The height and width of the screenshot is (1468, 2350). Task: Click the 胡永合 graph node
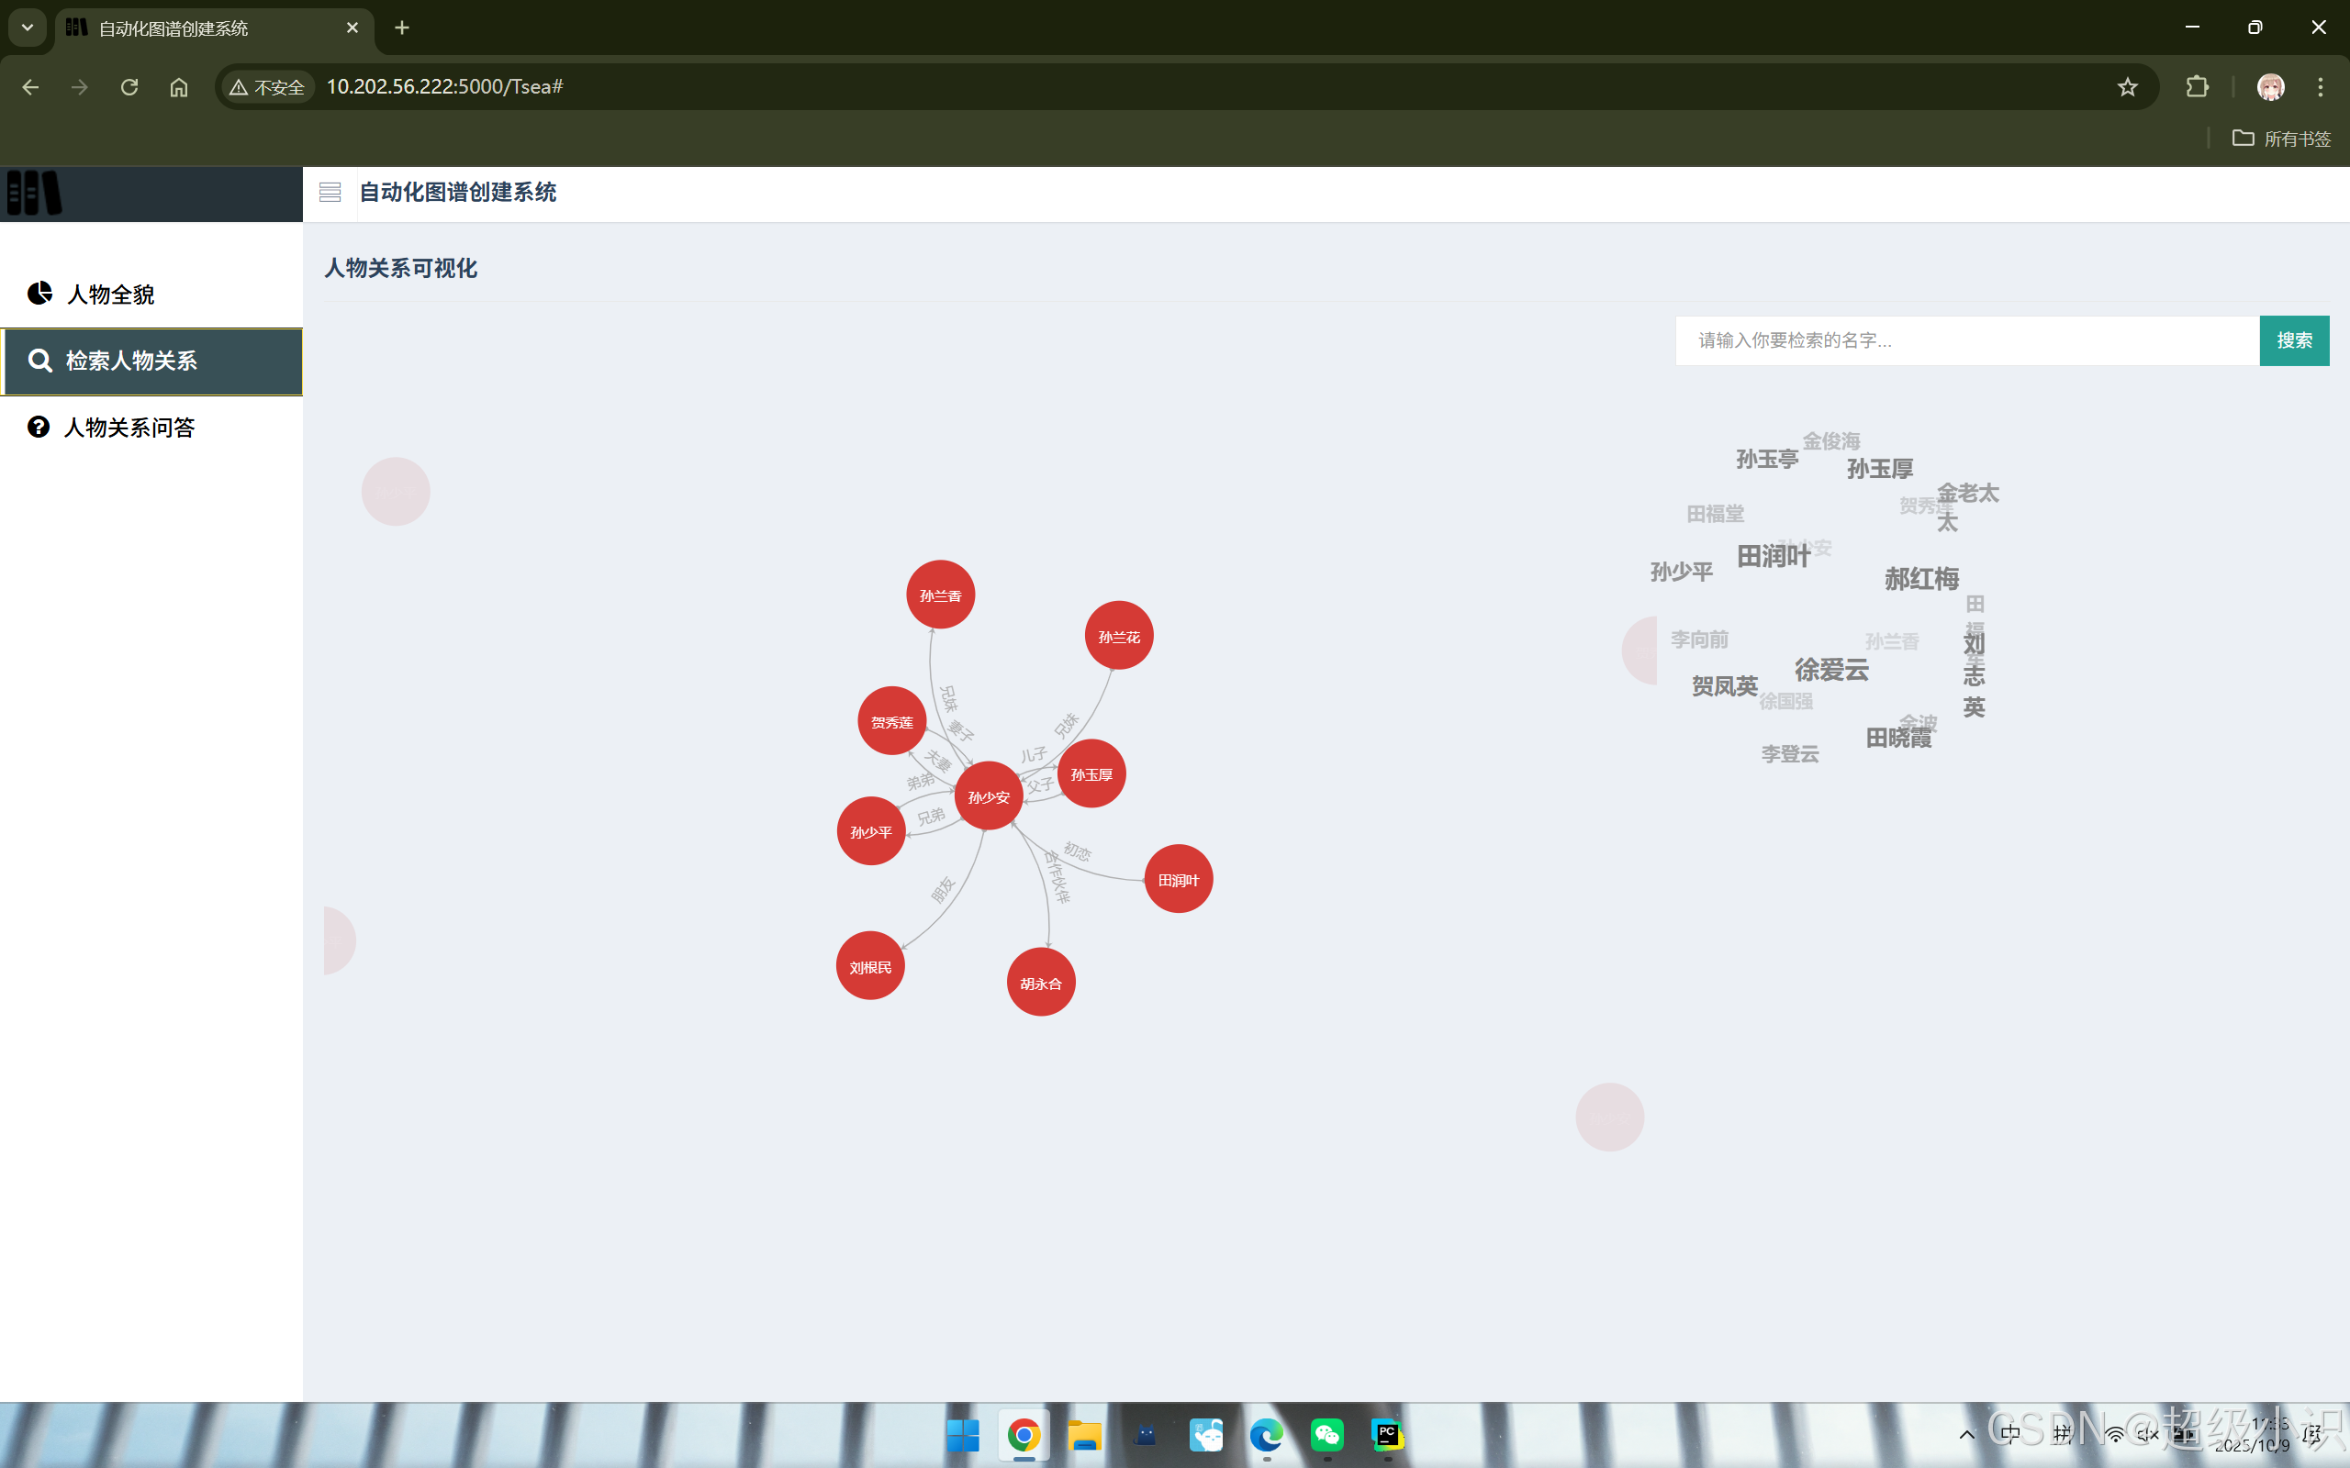tap(1040, 983)
